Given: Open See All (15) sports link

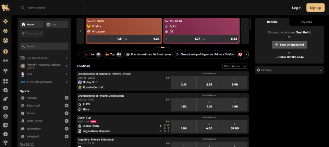Looking at the screenshot, I should tap(27, 144).
